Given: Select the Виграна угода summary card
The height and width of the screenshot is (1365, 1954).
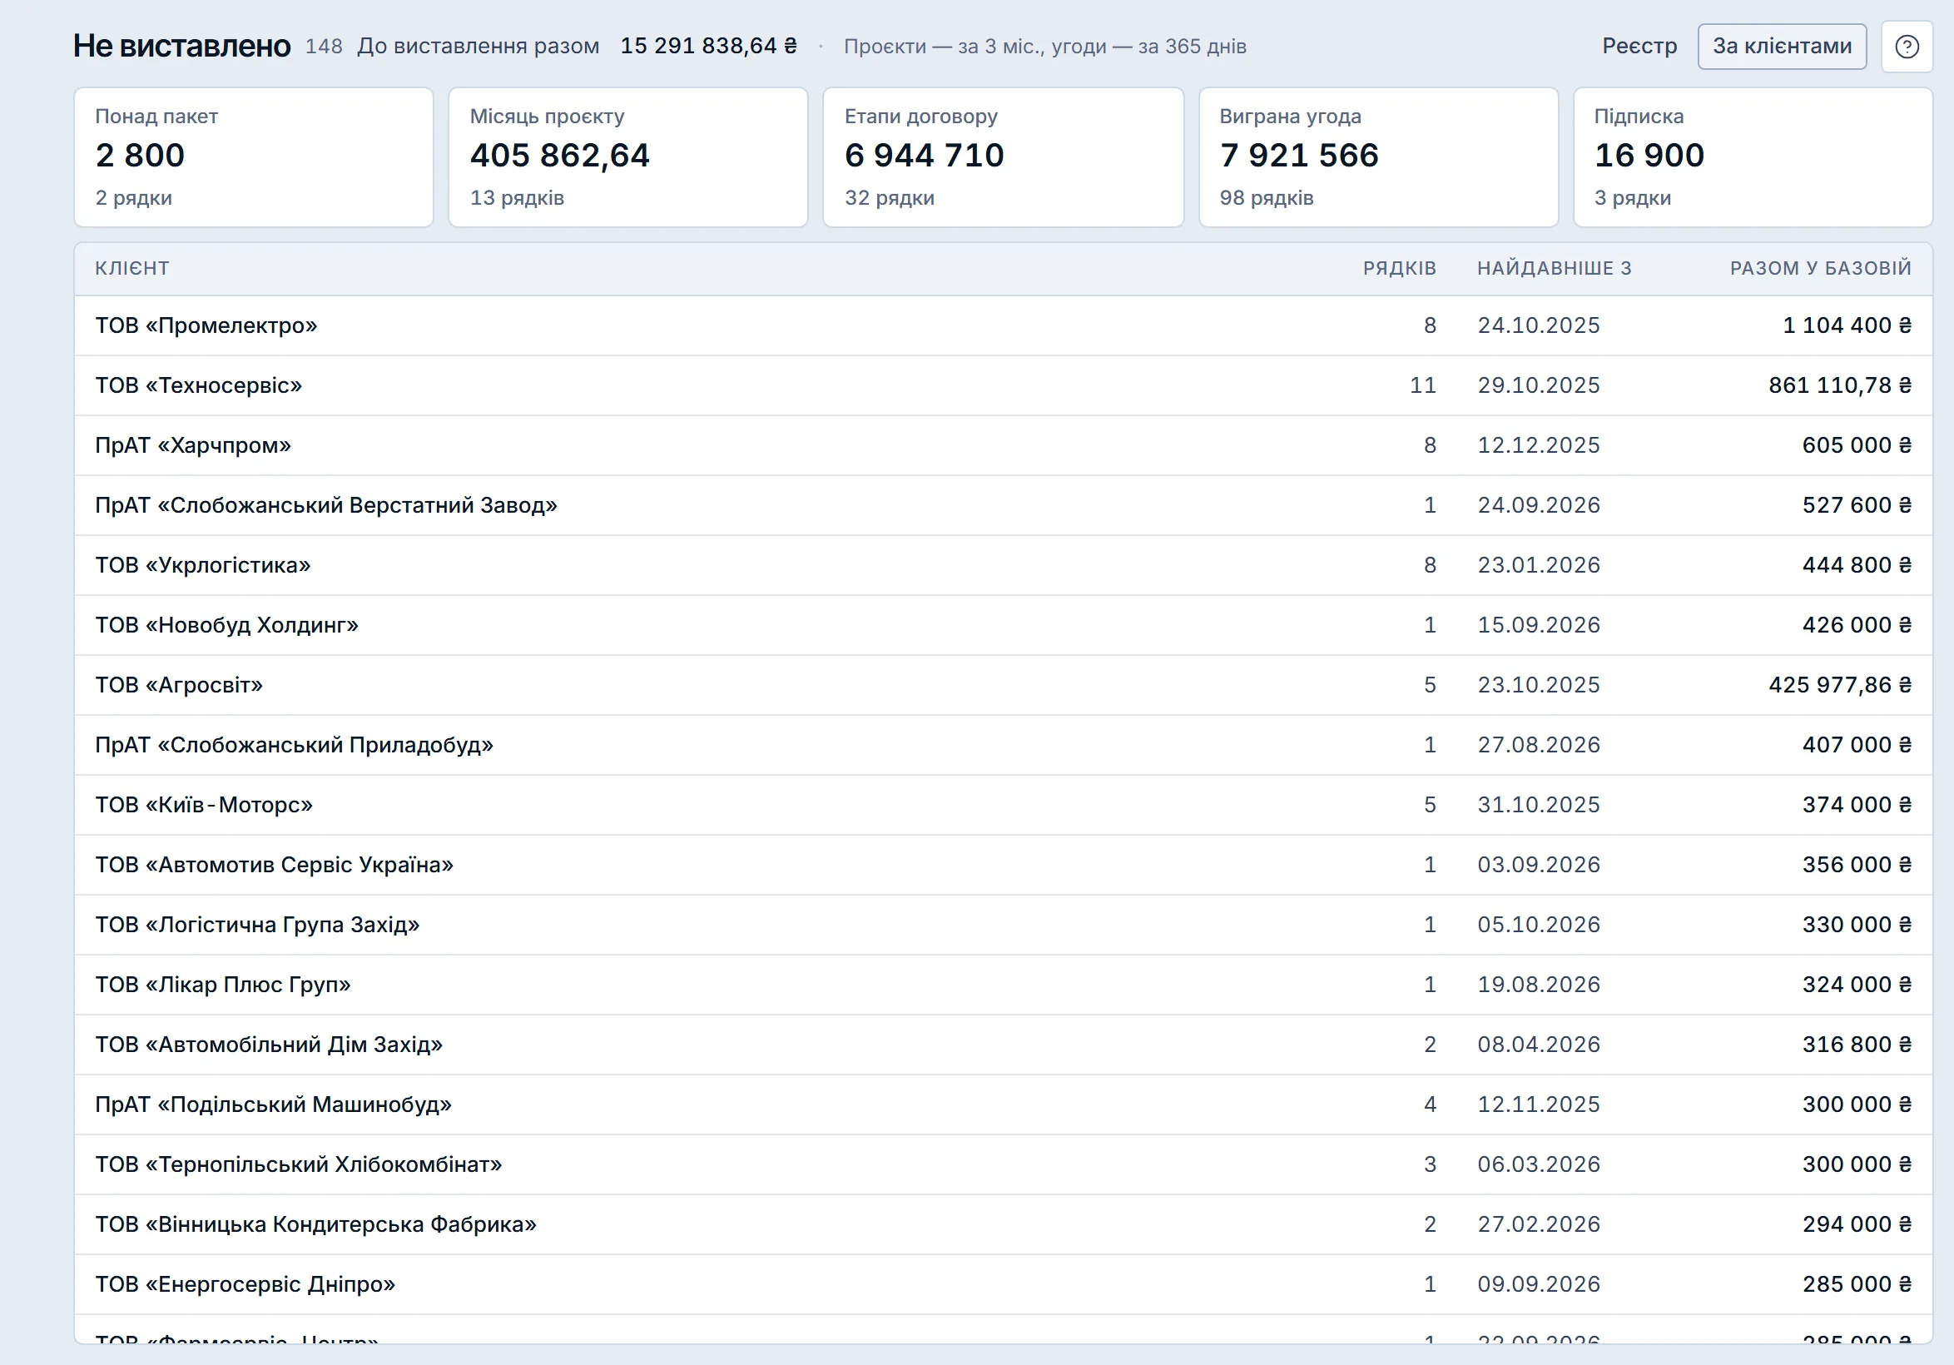Looking at the screenshot, I should (x=1379, y=157).
